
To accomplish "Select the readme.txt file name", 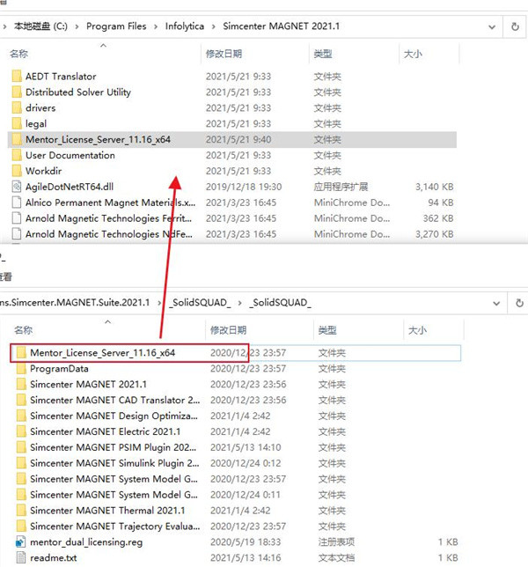I will click(53, 557).
